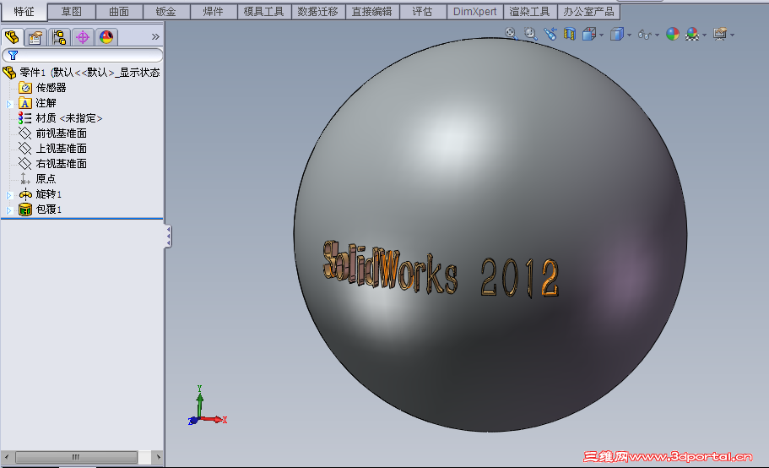Click the View Orientation cube icon
Screen dimensions: 769x468
[589, 34]
